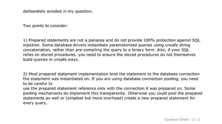
Task: Click the 'Two points to consider:' line
Action: (45, 26)
